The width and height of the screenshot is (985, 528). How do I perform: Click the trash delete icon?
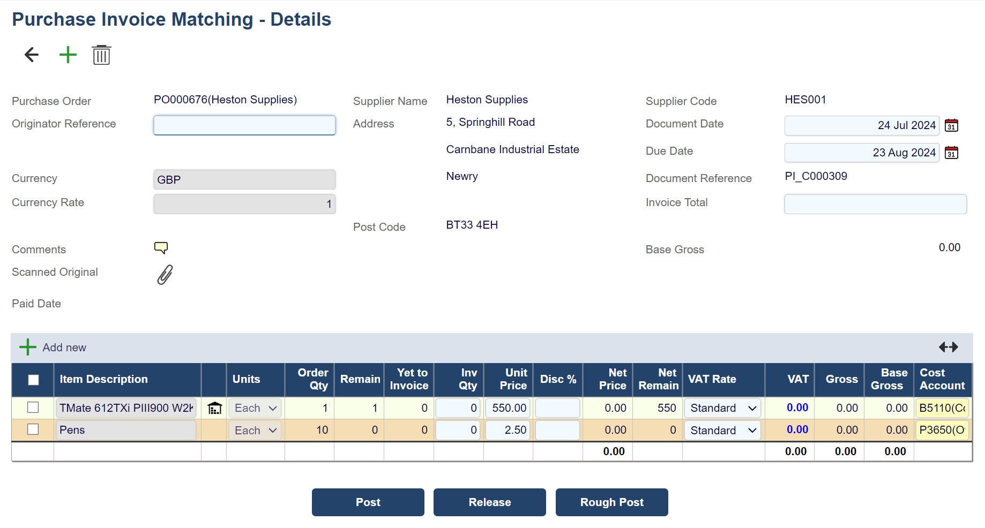tap(101, 55)
